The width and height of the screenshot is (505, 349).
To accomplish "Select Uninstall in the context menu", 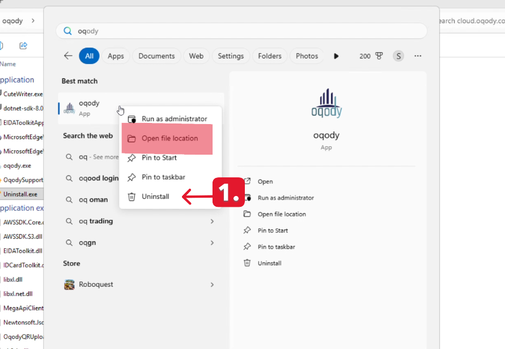I will tap(155, 197).
